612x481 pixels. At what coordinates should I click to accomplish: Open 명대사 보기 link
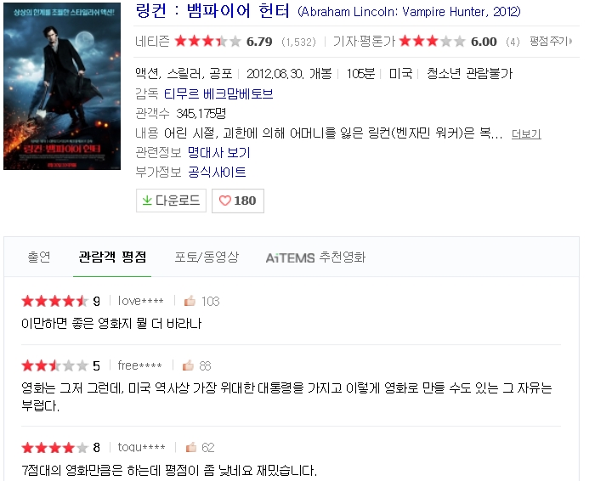[x=218, y=152]
